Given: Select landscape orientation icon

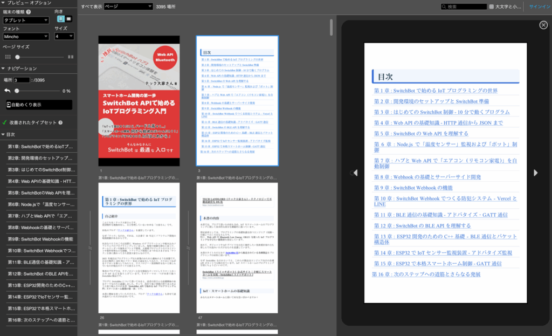Looking at the screenshot, I should coord(68,19).
